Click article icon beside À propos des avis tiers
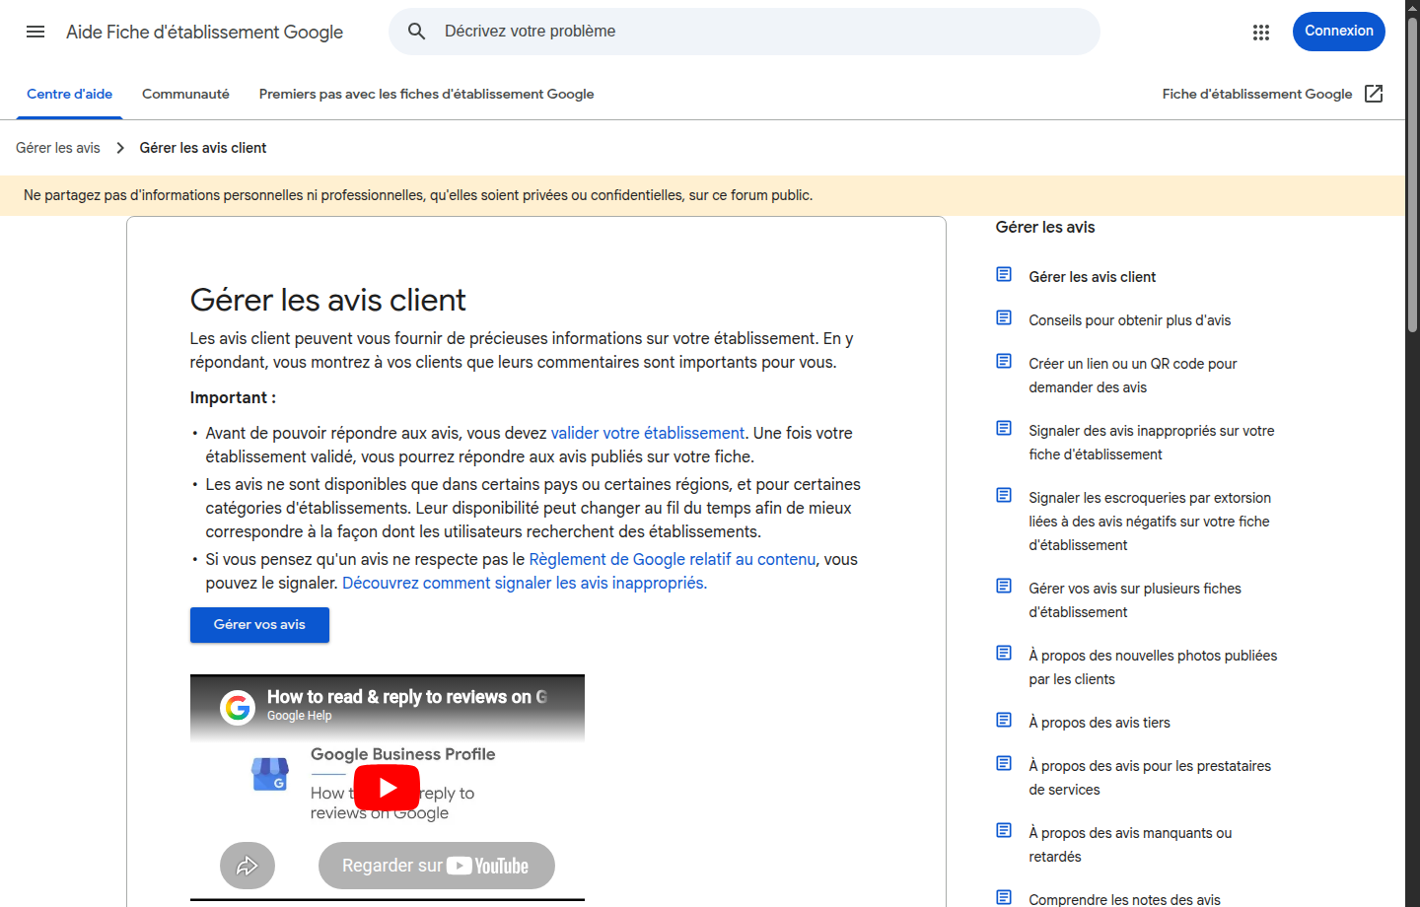Image resolution: width=1420 pixels, height=907 pixels. [1004, 720]
